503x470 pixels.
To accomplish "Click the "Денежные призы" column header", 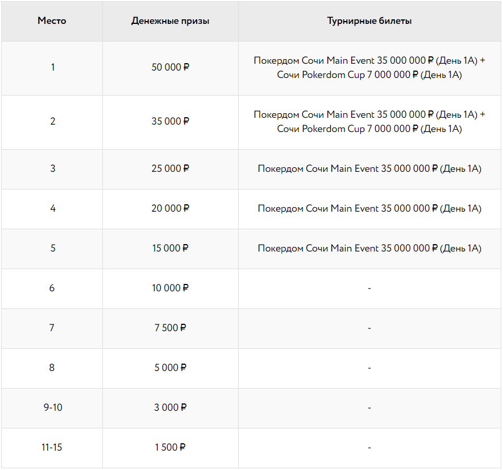I will pyautogui.click(x=170, y=21).
